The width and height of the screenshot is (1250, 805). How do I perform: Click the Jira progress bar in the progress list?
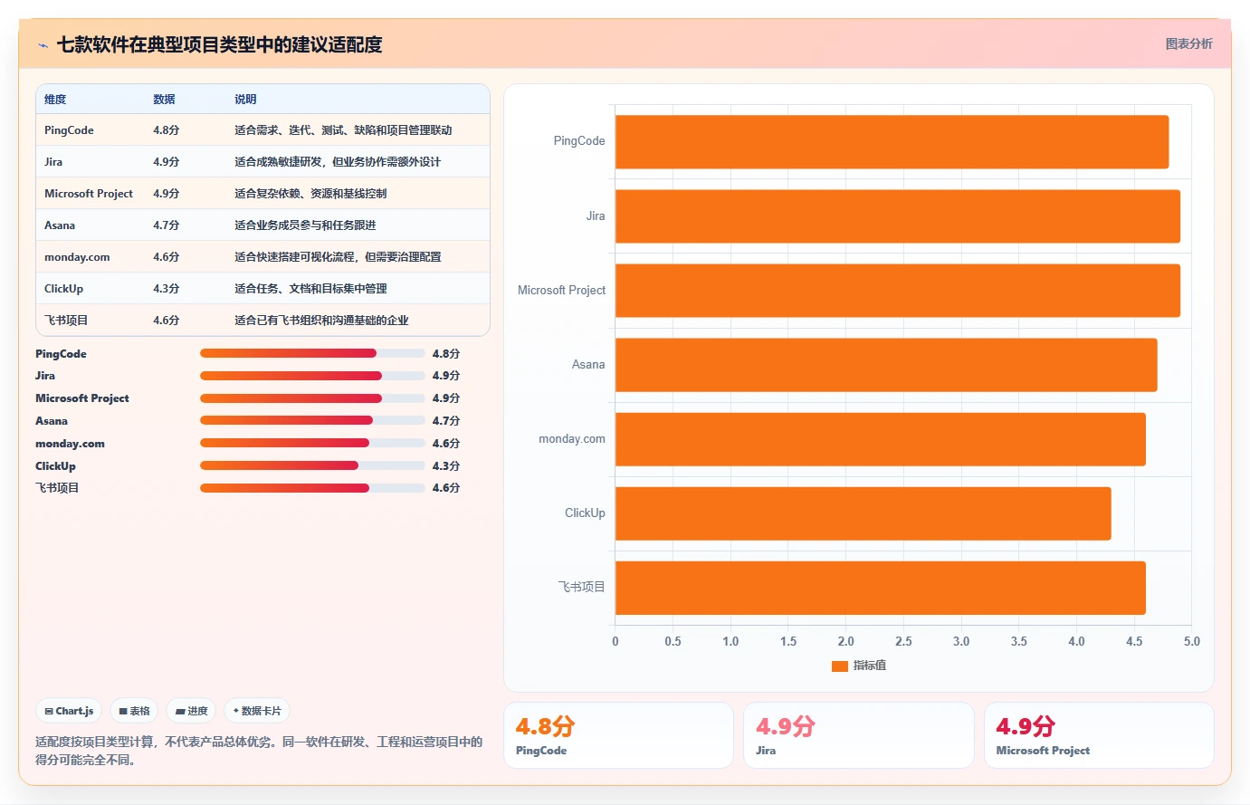(x=312, y=376)
